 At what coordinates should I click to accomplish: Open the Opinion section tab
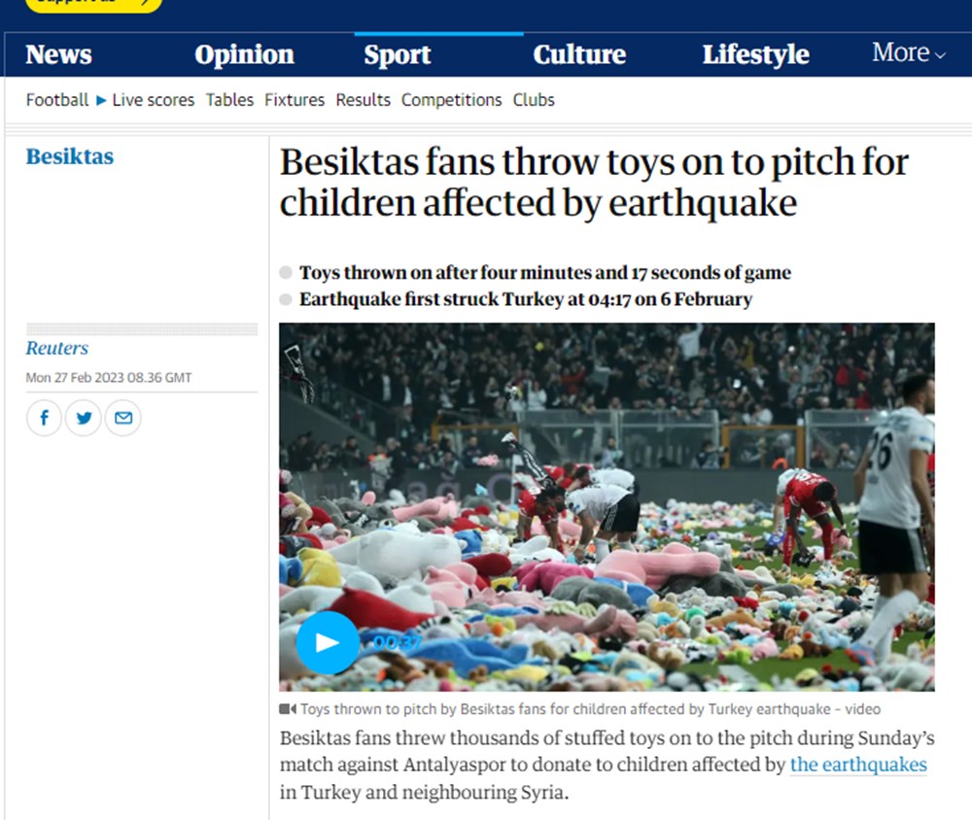coord(244,54)
